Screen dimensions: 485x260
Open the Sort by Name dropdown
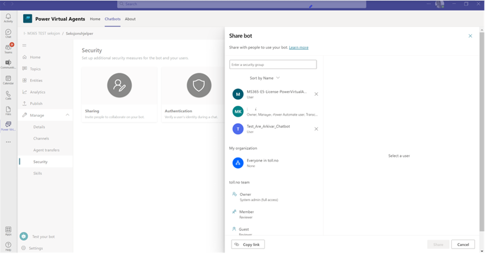coord(265,78)
